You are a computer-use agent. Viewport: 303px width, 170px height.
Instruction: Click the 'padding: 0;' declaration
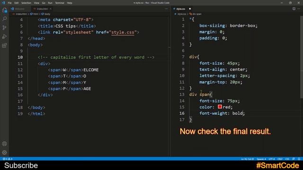[214, 38]
